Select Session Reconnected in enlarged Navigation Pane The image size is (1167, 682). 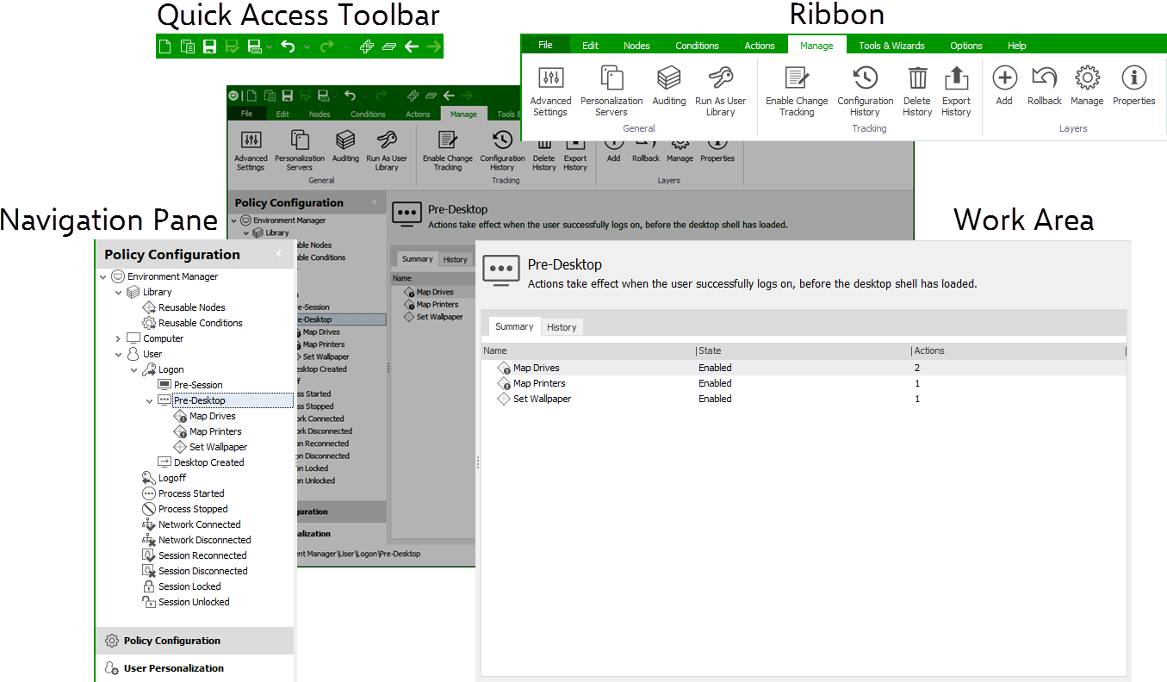pos(202,555)
